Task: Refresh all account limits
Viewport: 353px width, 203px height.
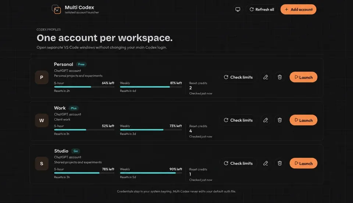Action: tap(262, 10)
